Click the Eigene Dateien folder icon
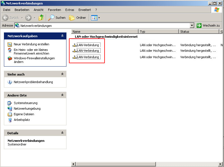This screenshot has height=167, width=224. [x=10, y=114]
